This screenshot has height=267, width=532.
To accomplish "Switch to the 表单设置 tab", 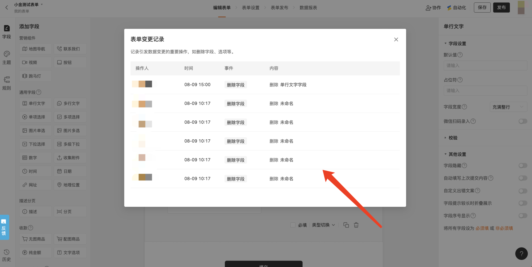I will click(251, 8).
